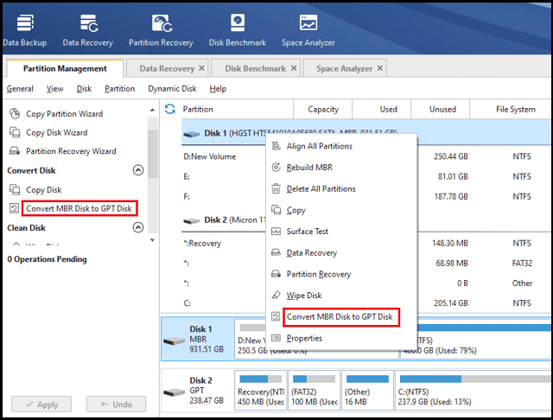Open the Space Analyzer tool
553x420 pixels.
click(x=308, y=30)
